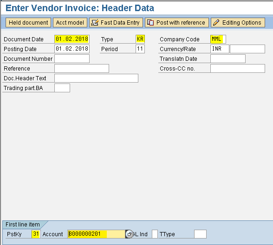Select the PstKy field showing 31
The image size is (273, 245).
[x=36, y=234]
